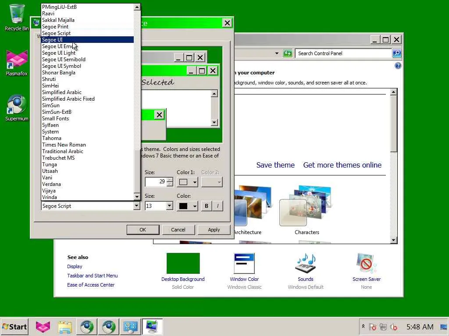Select Shonar Bangla font

coord(87,73)
